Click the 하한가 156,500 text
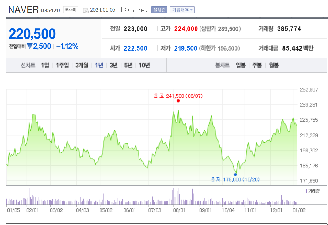328x225 pixels. [219, 48]
